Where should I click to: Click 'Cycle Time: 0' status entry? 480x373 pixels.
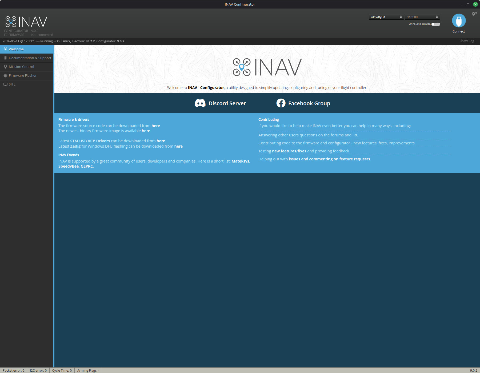click(x=62, y=370)
